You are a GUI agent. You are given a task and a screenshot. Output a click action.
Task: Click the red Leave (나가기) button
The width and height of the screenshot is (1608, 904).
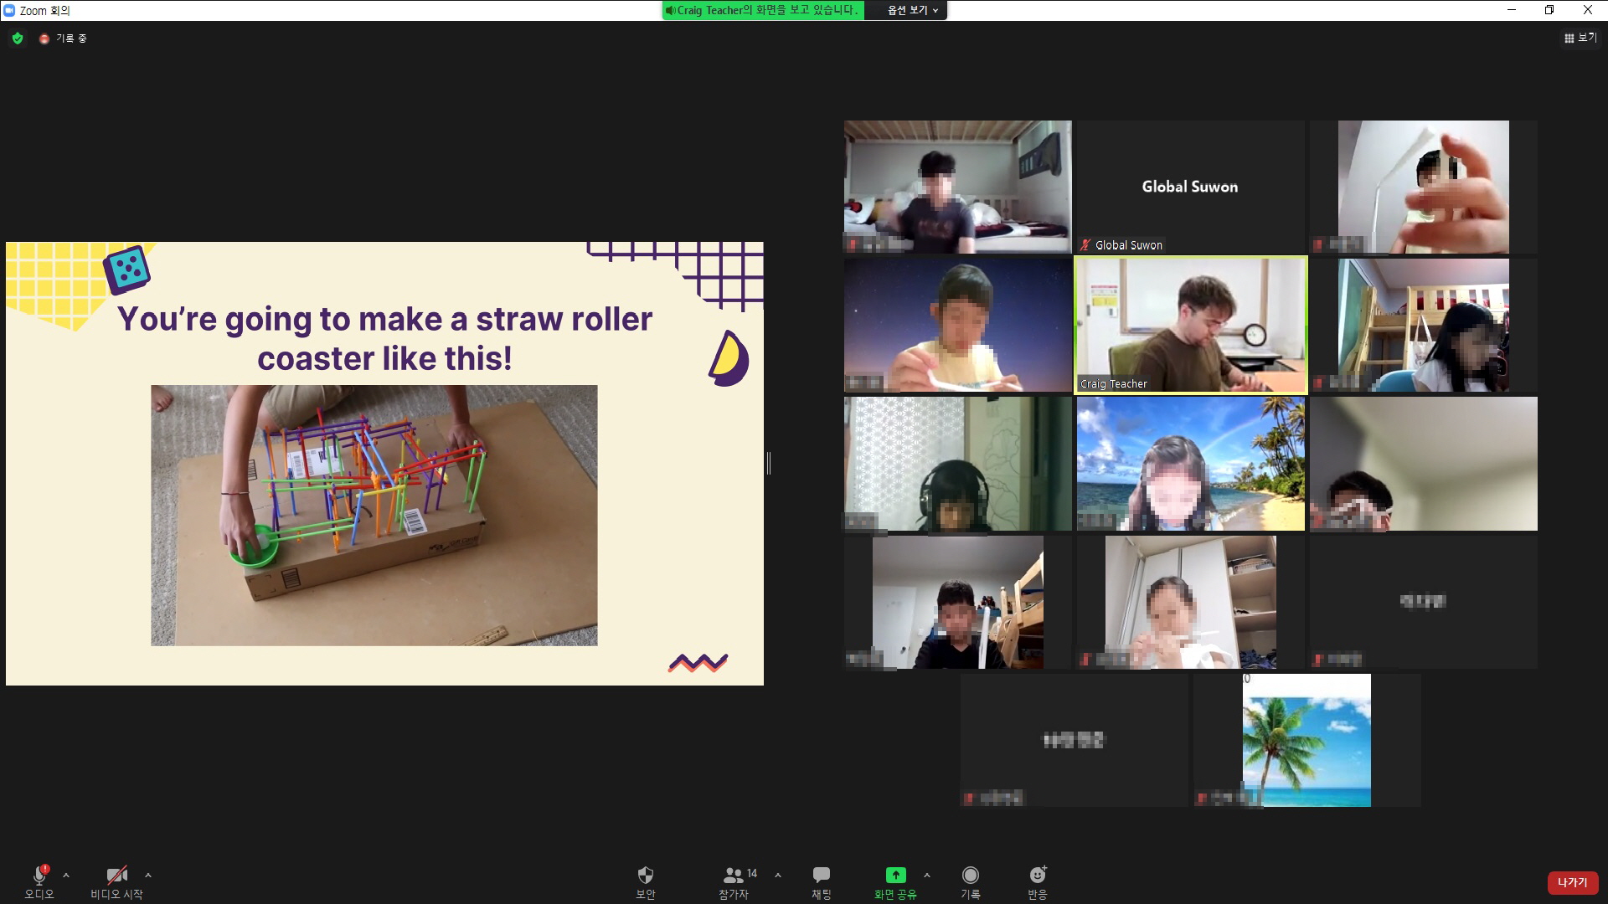1572,882
